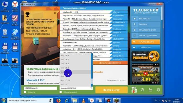Open version dropdown Альфа rd-20090515
Image resolution: width=183 pixels, height=103 pixels.
76,88
